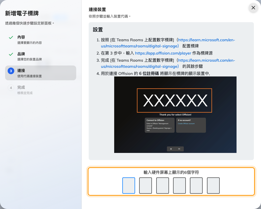This screenshot has height=209, width=261.
Task: Click the 透過幾個快速步驟設定新面板 description
Action: click(x=30, y=23)
